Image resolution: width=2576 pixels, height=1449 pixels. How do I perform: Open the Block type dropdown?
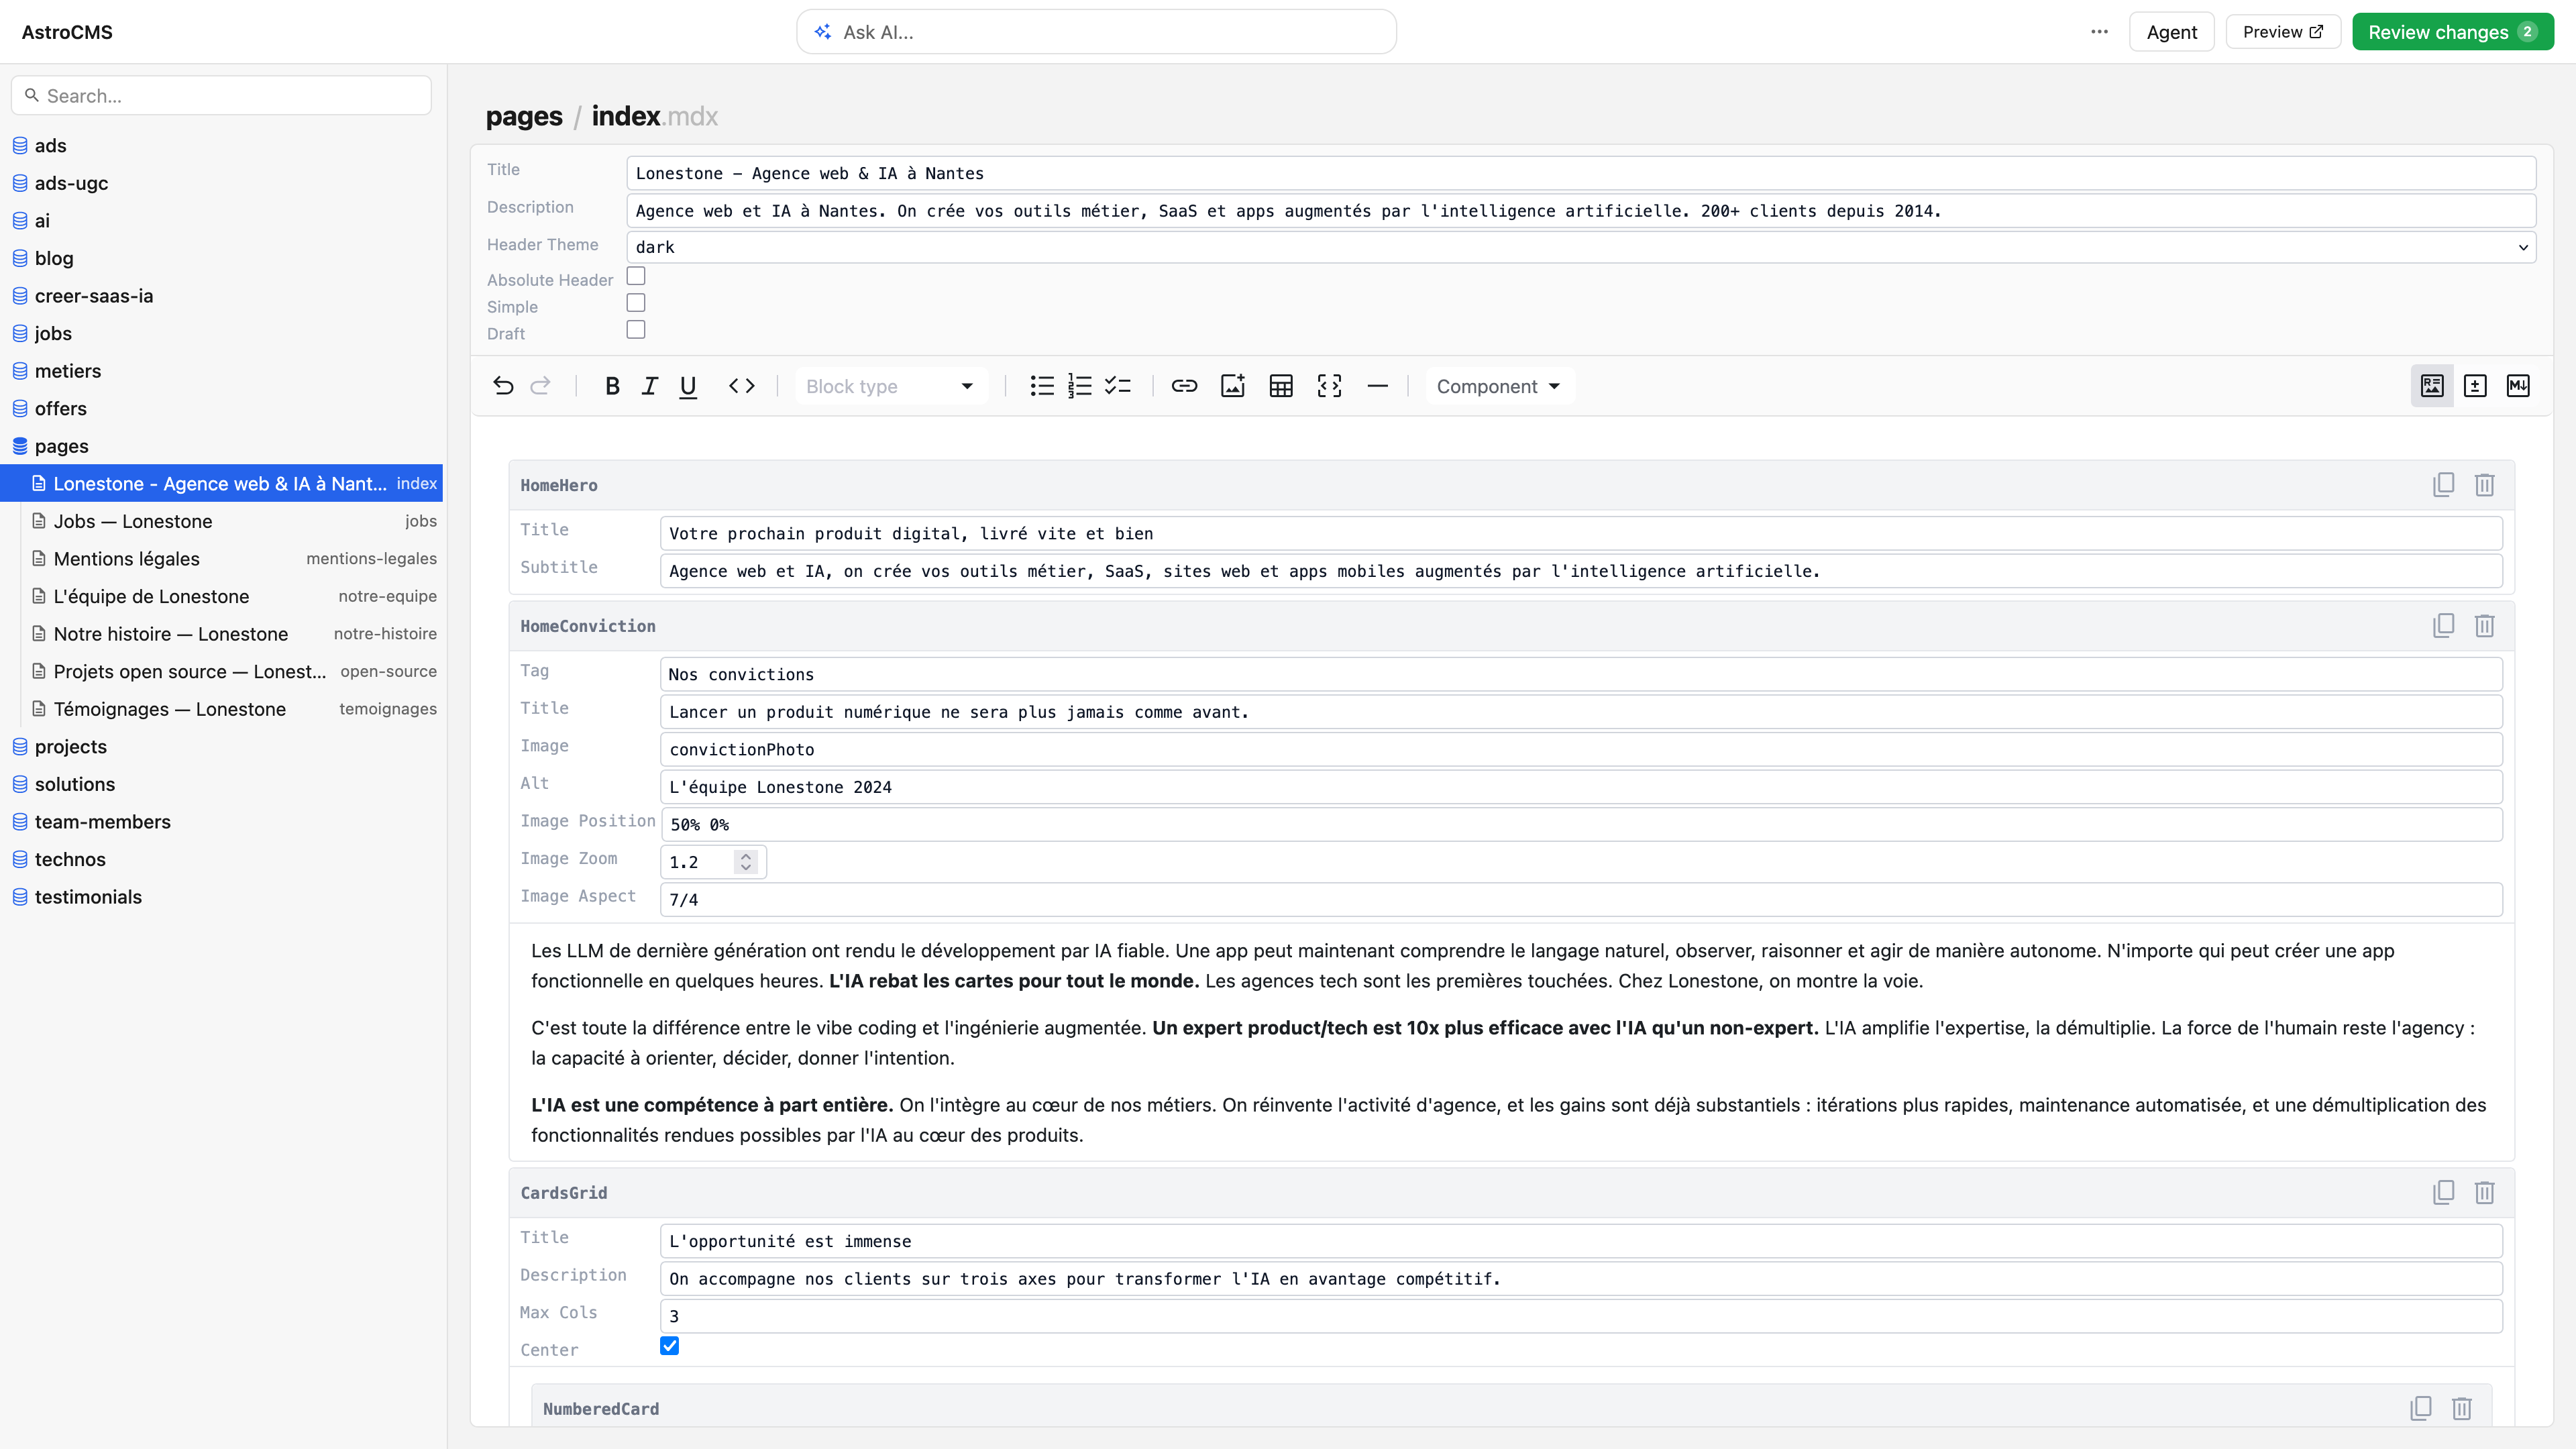coord(890,386)
